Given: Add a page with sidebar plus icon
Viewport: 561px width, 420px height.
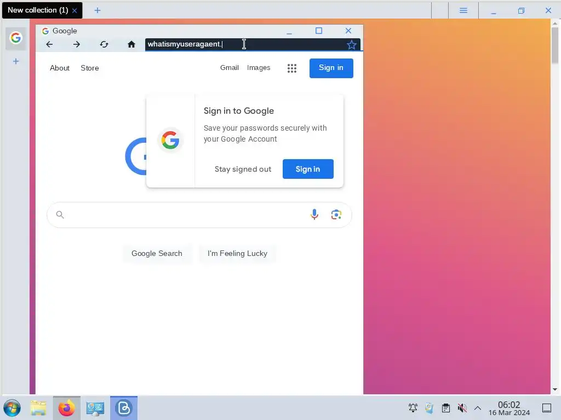Looking at the screenshot, I should tap(16, 61).
